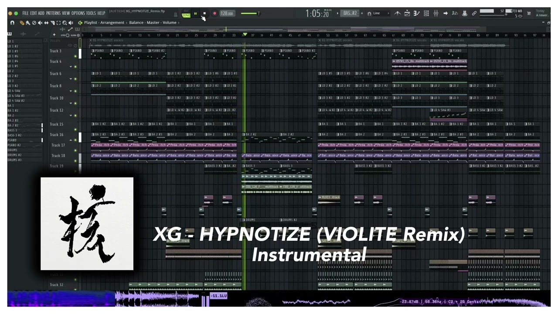Viewport: 558px width, 314px height.
Task: Select the Zoom magnifier tool
Action: pyautogui.click(x=65, y=23)
